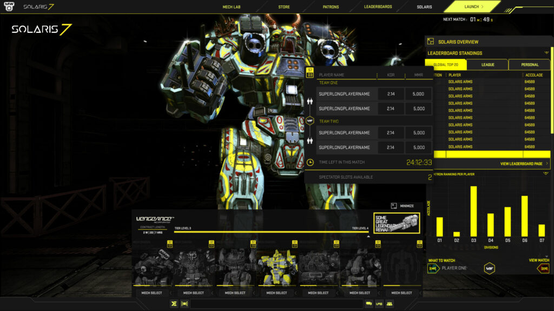Viewport: 554px width, 311px height.
Task: Click the broadcast icon left of chat box
Action: (x=184, y=303)
